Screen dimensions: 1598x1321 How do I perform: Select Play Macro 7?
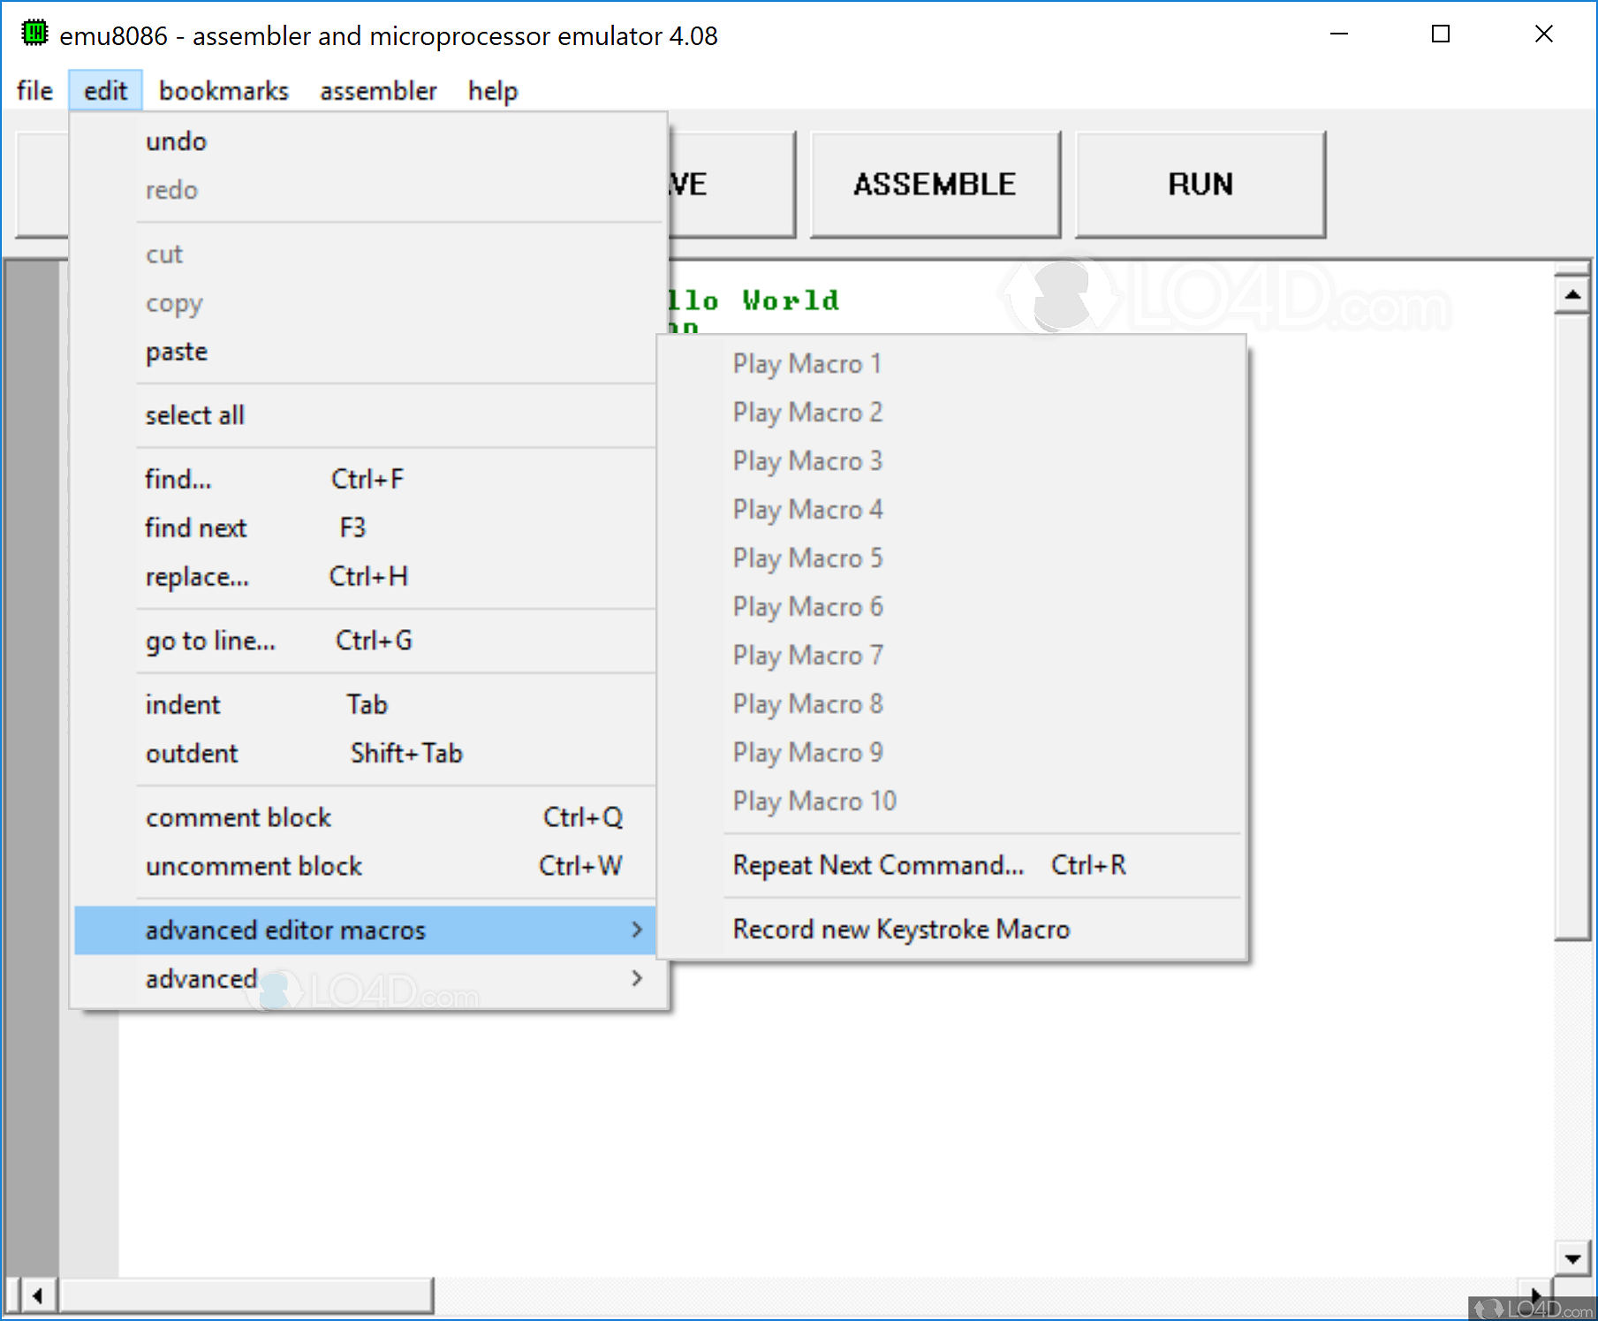pos(952,656)
